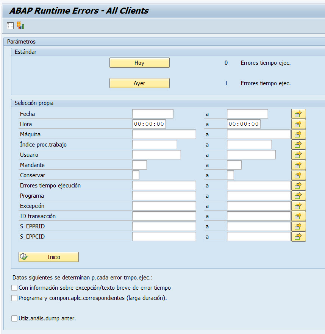Open multiple selection for the Hora row

point(298,124)
